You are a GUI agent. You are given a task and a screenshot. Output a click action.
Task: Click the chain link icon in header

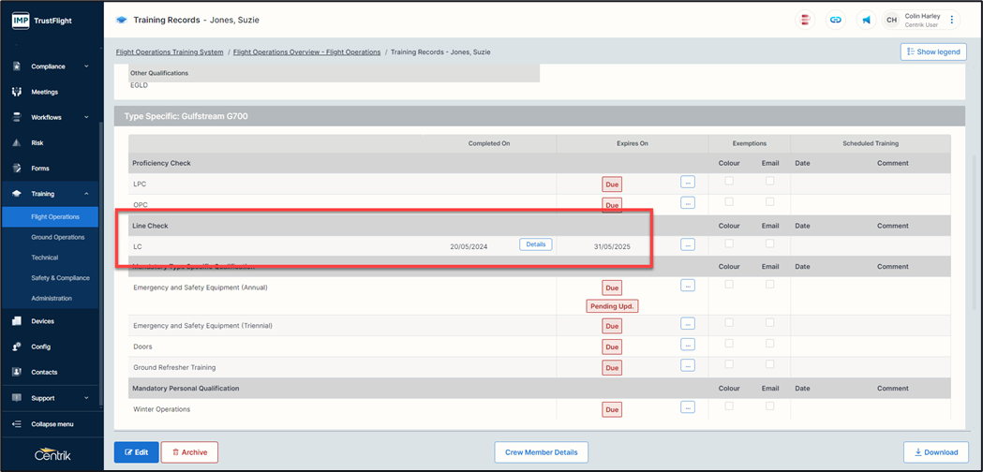[x=835, y=20]
